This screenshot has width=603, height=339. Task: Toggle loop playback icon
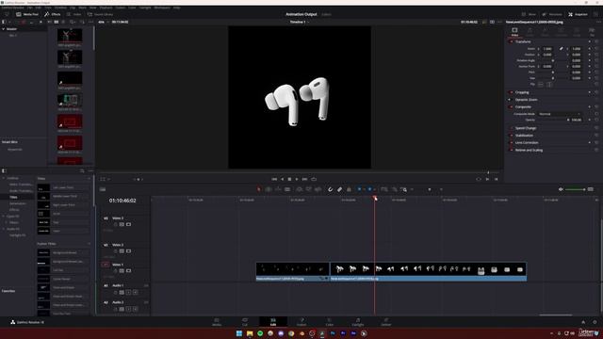[314, 179]
